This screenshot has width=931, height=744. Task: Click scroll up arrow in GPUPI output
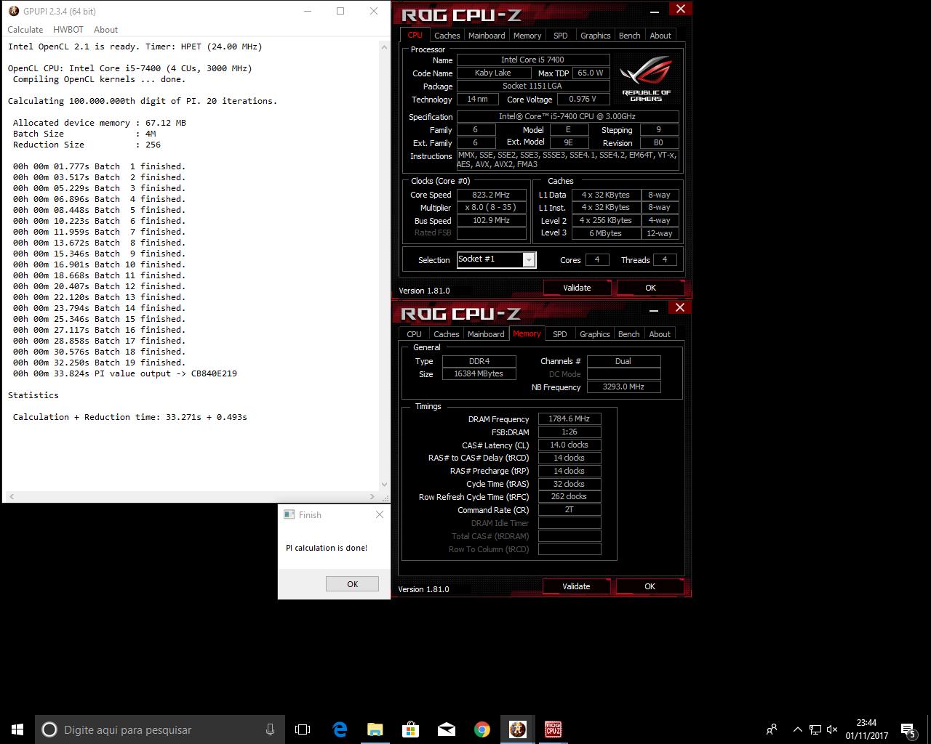(384, 46)
